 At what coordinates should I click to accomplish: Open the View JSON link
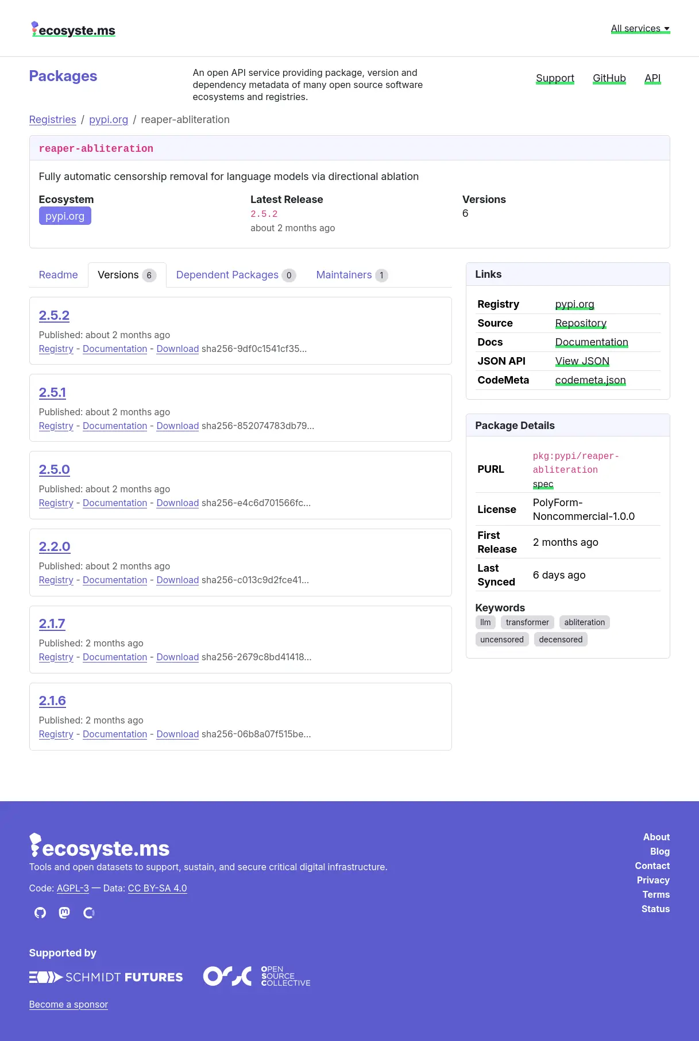click(x=582, y=361)
